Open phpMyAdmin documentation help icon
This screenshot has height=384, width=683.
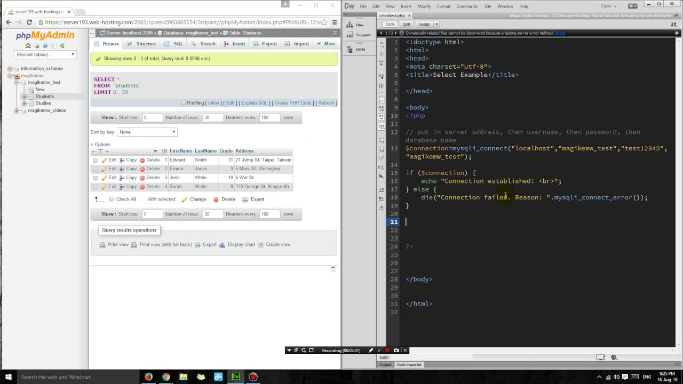tap(45, 46)
